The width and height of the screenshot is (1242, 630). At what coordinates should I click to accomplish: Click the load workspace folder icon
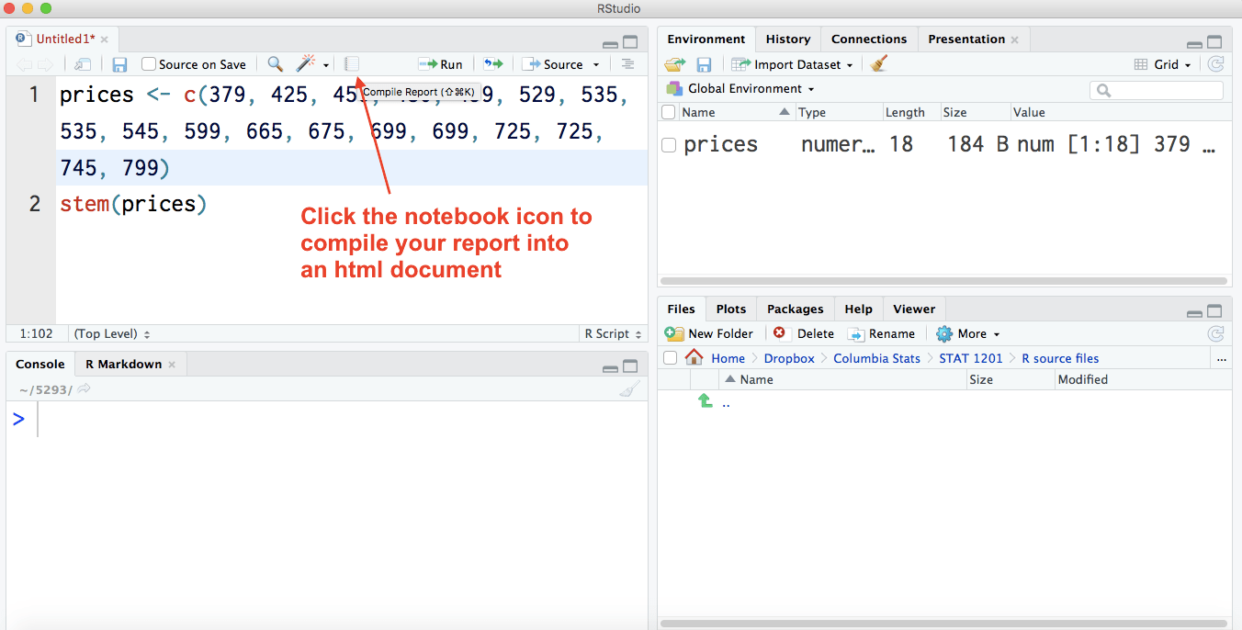[675, 64]
